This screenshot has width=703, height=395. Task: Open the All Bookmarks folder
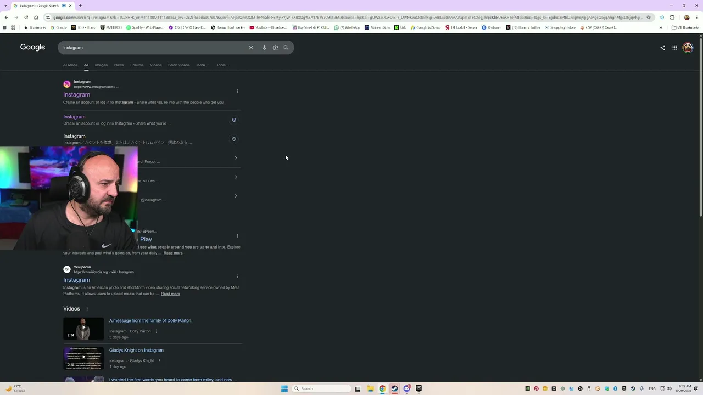[x=685, y=27]
